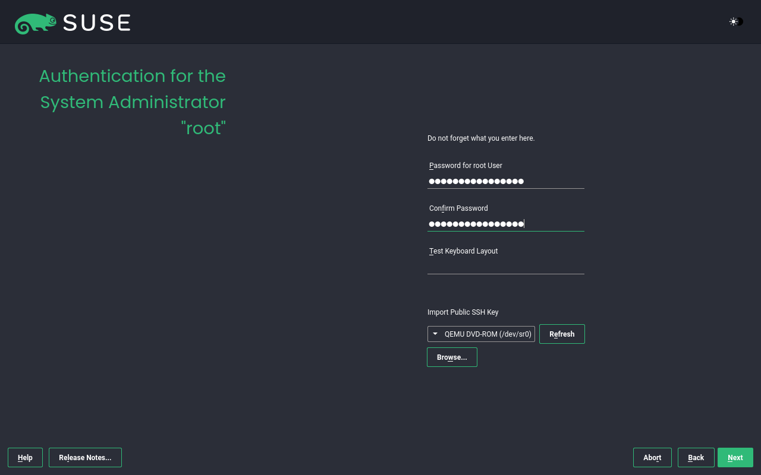761x475 pixels.
Task: Click the 'Password for root User' label
Action: pos(466,166)
